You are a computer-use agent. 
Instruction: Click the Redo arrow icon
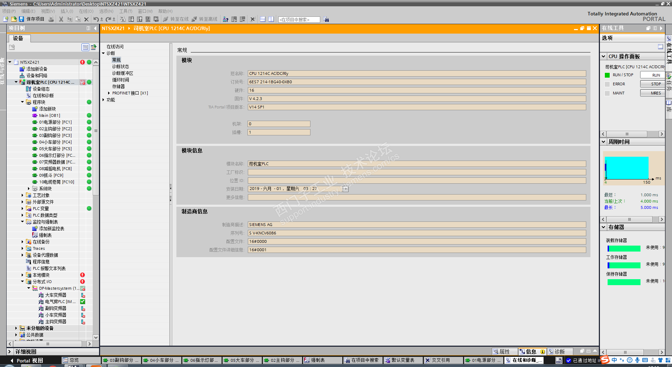coord(108,19)
